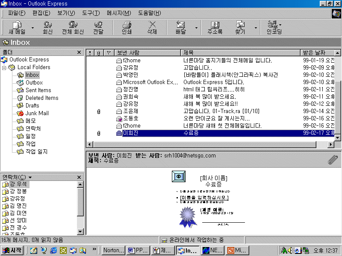The image size is (342, 256).
Task: Open the 파일(F) menu
Action: pyautogui.click(x=17, y=13)
